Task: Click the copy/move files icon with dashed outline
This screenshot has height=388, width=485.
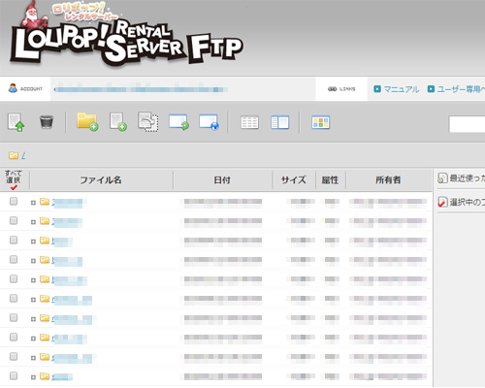Action: tap(148, 121)
